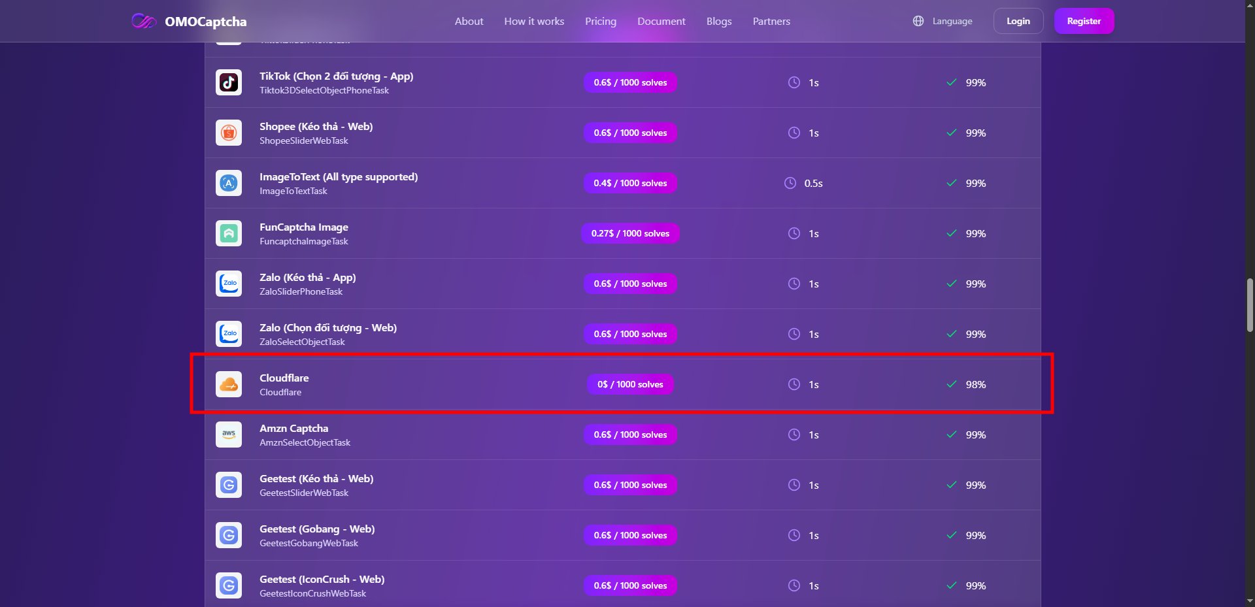Image resolution: width=1255 pixels, height=607 pixels.
Task: Click the OMOCaptcha logo icon
Action: pos(144,21)
